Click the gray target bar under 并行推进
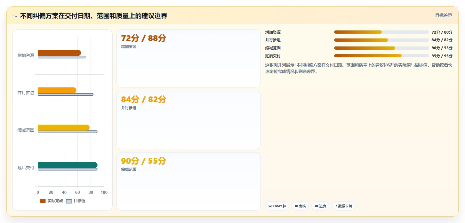This screenshot has height=223, width=465. (66, 95)
